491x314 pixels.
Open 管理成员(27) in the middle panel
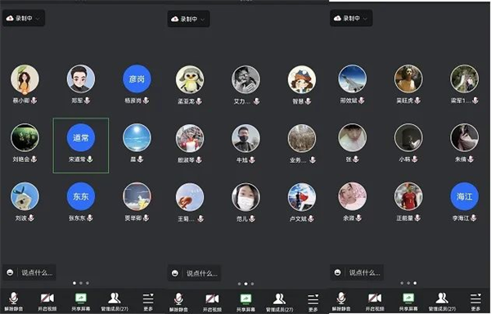pyautogui.click(x=279, y=302)
